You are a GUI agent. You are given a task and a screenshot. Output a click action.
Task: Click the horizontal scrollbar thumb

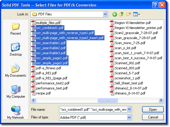click(108, 100)
